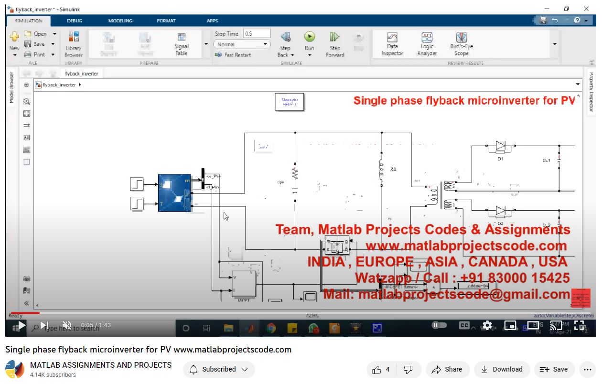Open MATLAB ASSIGNMENTS AND PROJECTS channel
602x384 pixels.
coord(100,365)
